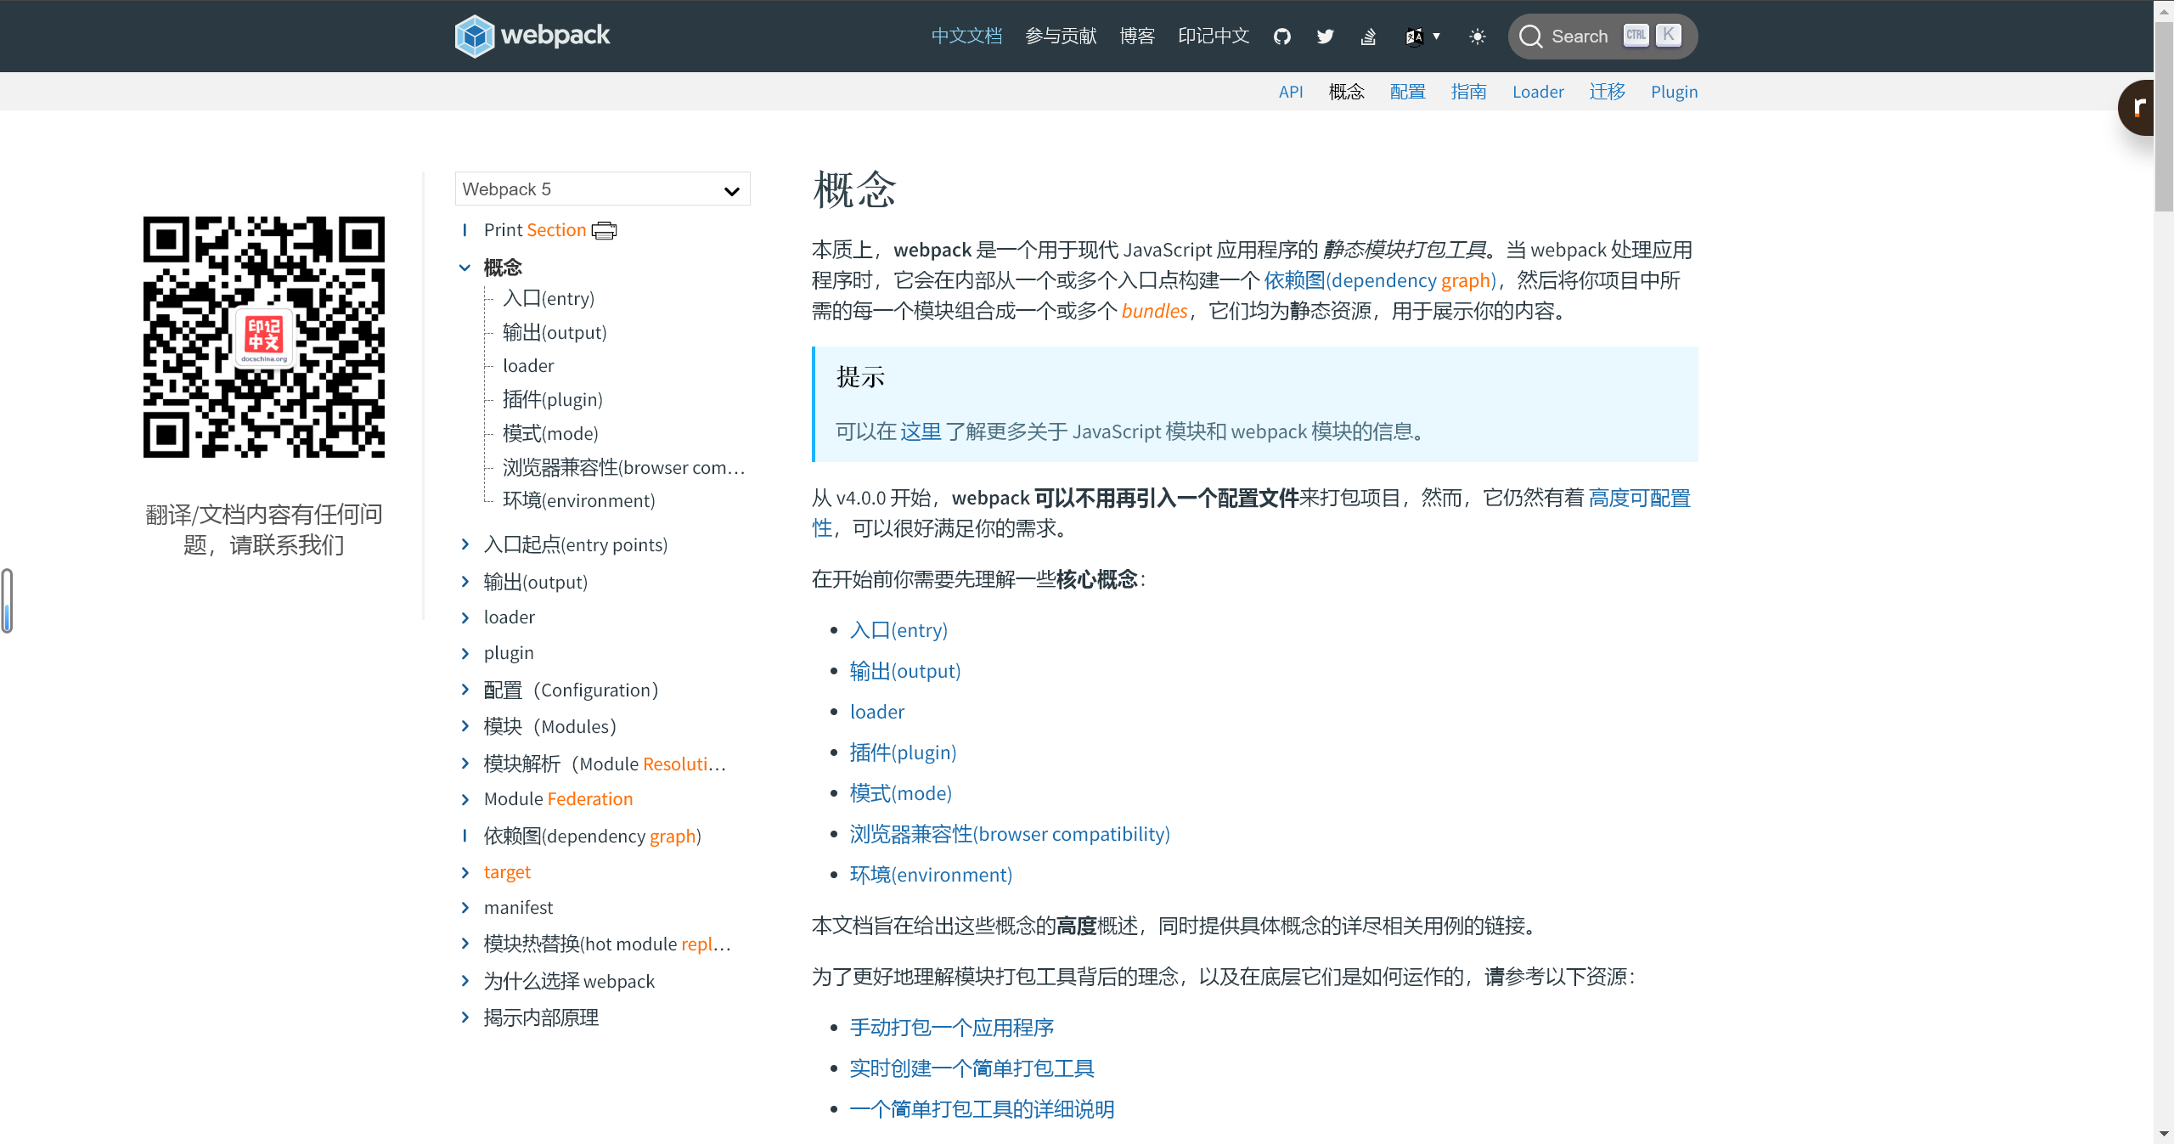Click the QR code image

coord(263,337)
